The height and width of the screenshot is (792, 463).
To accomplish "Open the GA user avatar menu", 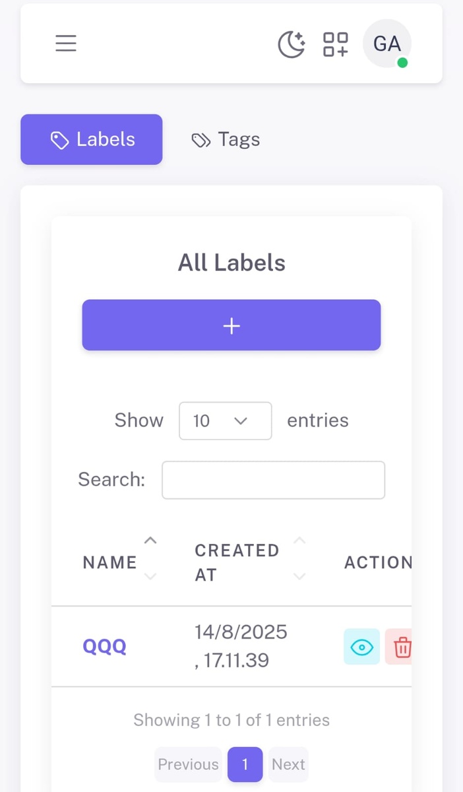I will [x=386, y=44].
